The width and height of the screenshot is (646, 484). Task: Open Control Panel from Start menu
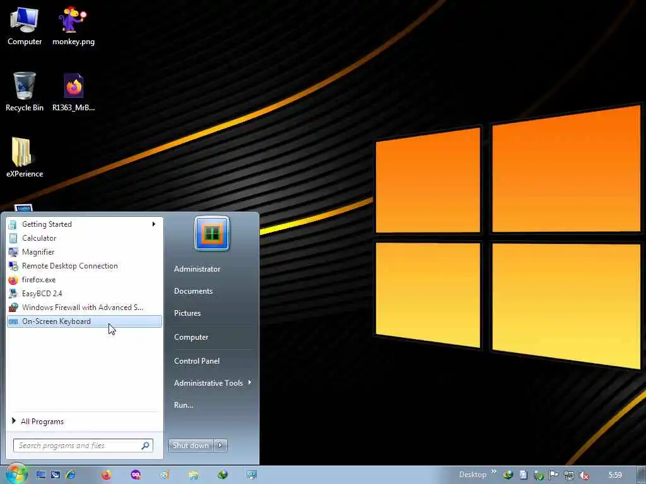(197, 361)
